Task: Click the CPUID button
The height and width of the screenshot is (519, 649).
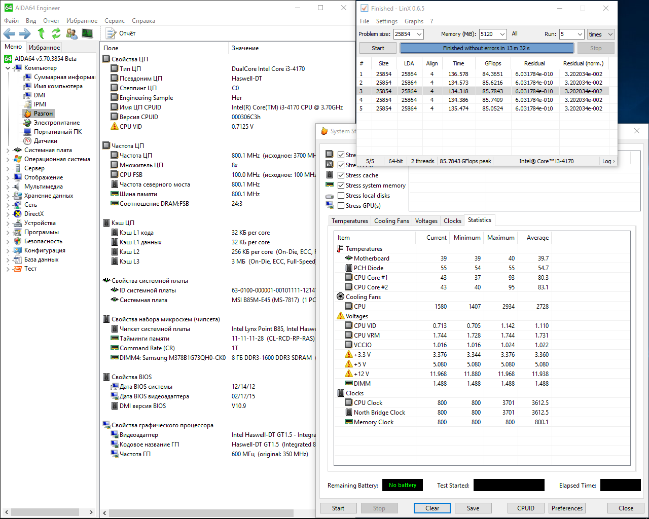Action: pyautogui.click(x=526, y=508)
